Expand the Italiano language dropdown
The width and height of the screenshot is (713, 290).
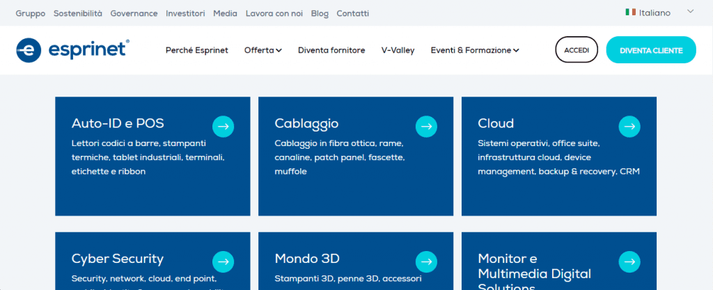pos(690,11)
